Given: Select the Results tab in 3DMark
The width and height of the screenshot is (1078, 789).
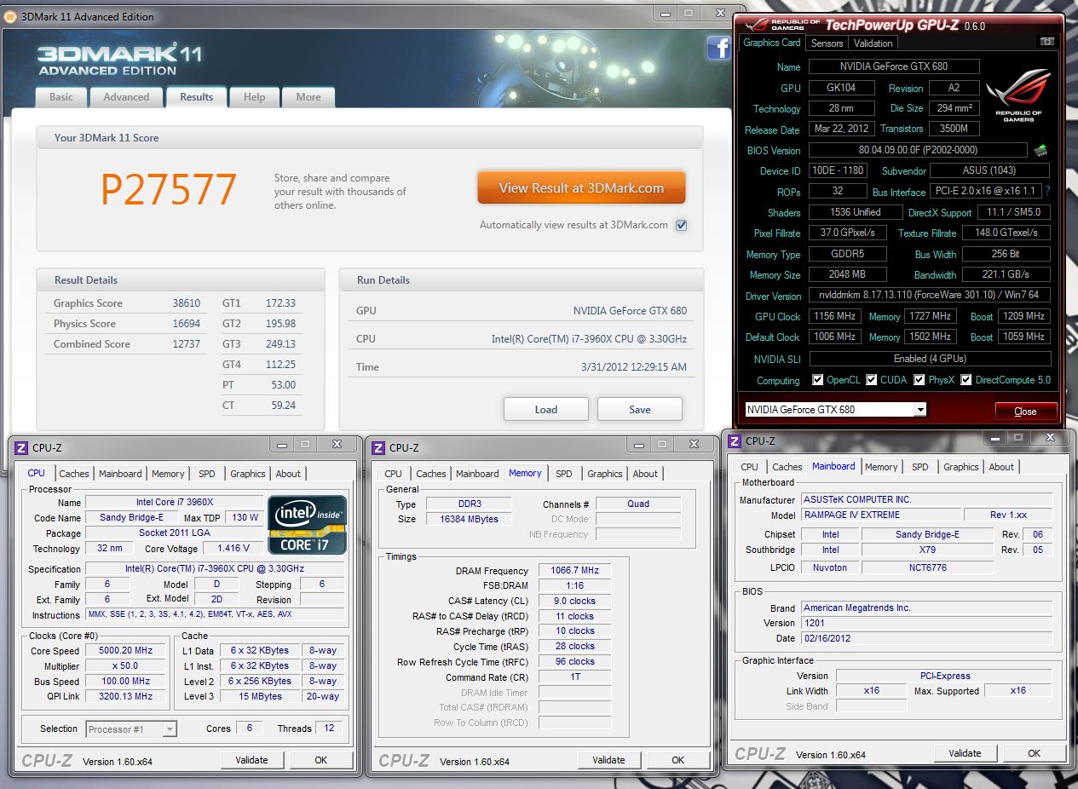Looking at the screenshot, I should click(196, 96).
